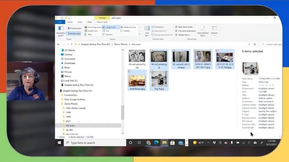Click Add a tag in details pane
The image size is (289, 162).
coord(263,82)
